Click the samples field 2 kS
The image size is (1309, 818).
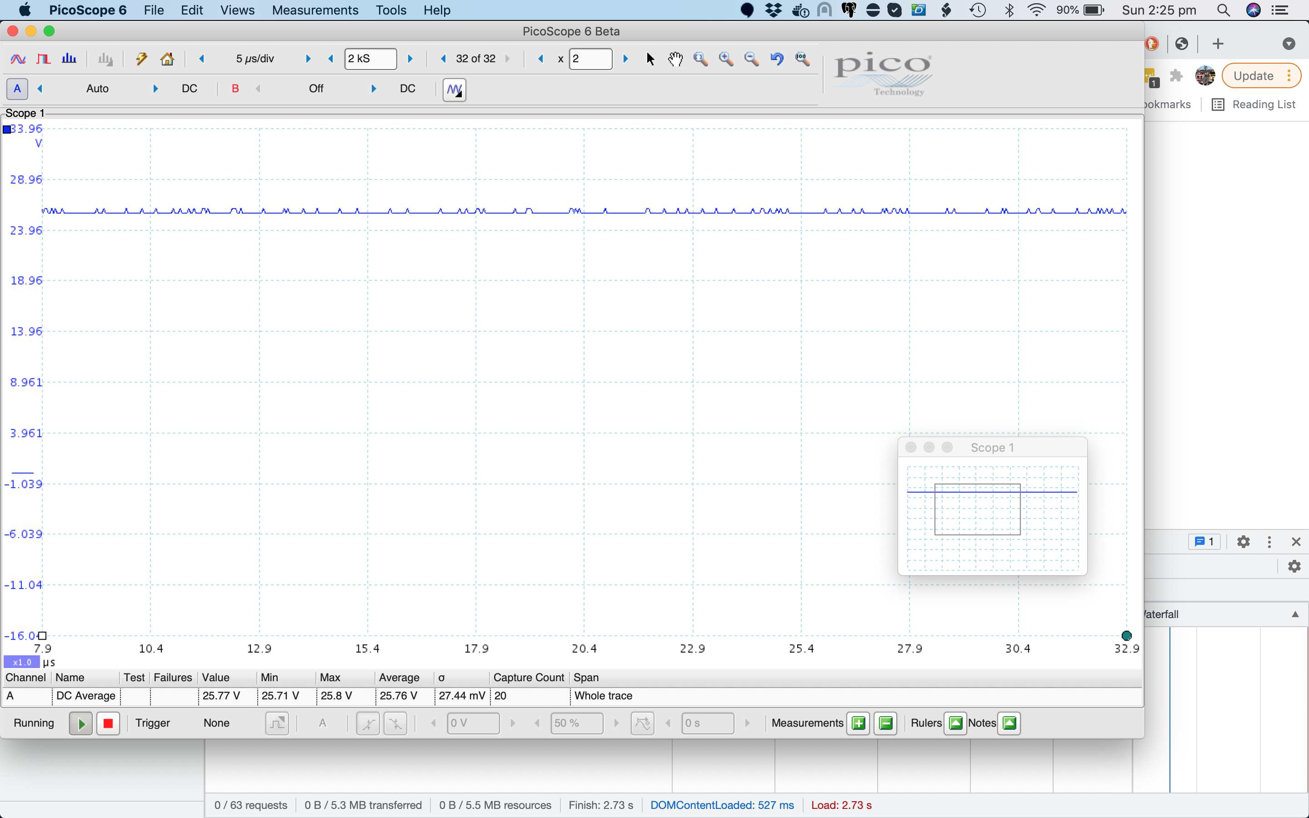(x=370, y=59)
